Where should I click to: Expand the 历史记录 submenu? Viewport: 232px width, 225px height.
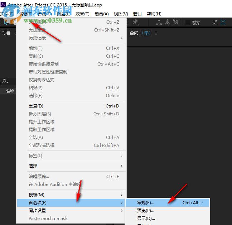click(71, 38)
